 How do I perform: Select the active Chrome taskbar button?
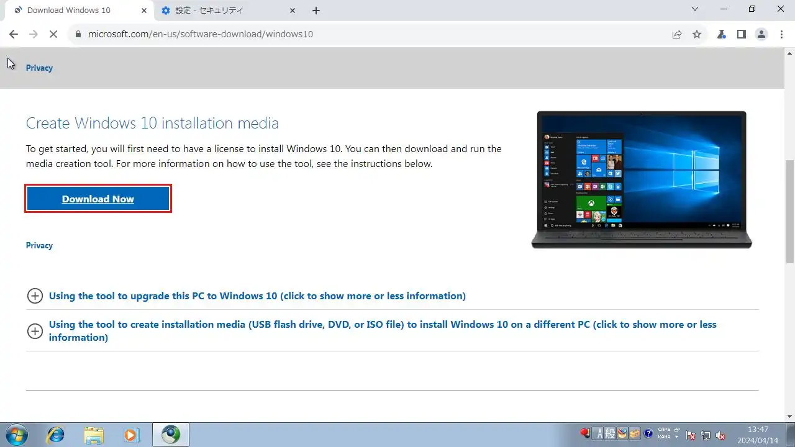[x=171, y=435]
